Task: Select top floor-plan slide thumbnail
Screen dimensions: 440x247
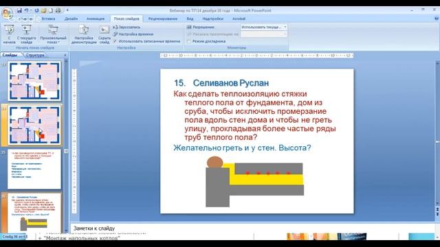Action: pyautogui.click(x=34, y=81)
